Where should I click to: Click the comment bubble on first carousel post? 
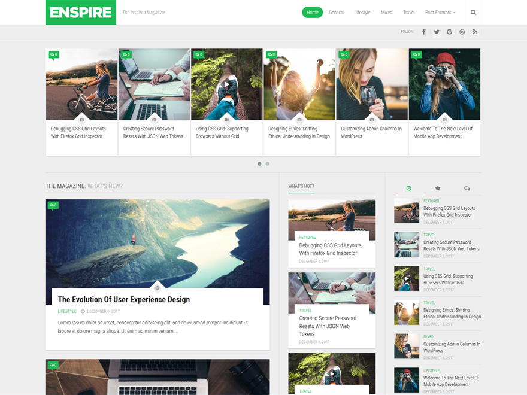pos(54,54)
